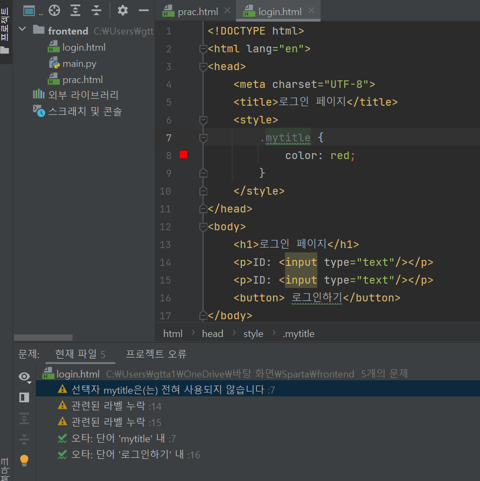
Task: Select the 관련된 라벨 누락 :15 warning
Action: tap(258, 422)
